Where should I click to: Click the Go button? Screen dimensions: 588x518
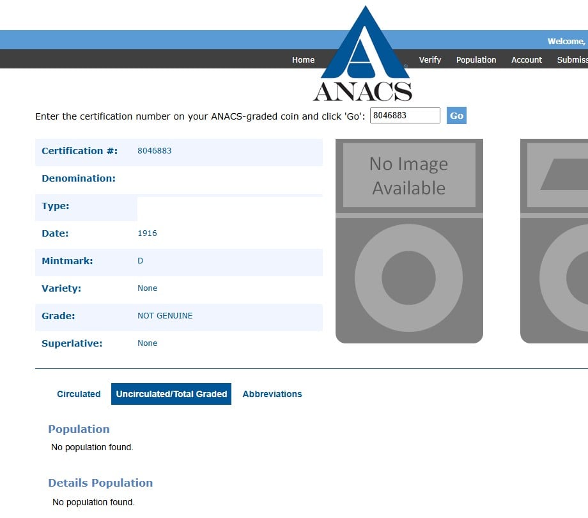(456, 116)
